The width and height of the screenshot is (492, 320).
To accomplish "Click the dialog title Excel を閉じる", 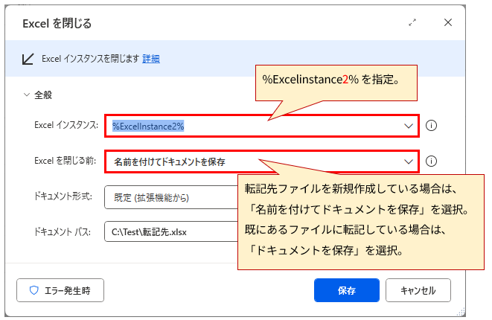I will (x=57, y=23).
